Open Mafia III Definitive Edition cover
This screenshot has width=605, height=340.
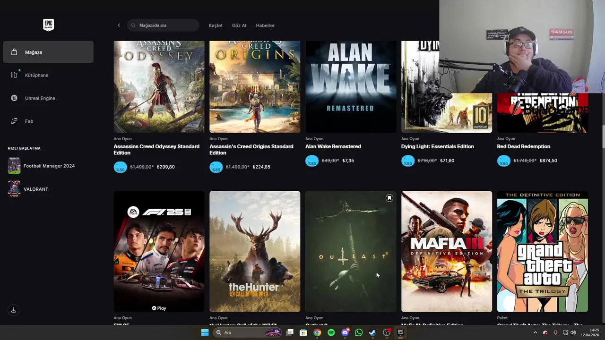tap(447, 251)
